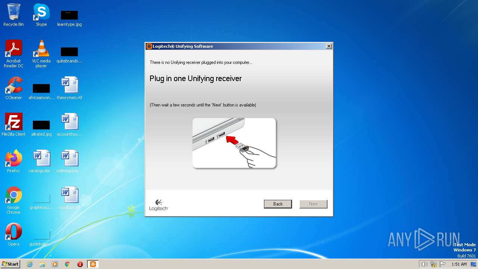
Task: Select the guidebaby desktop file
Action: pos(41,238)
